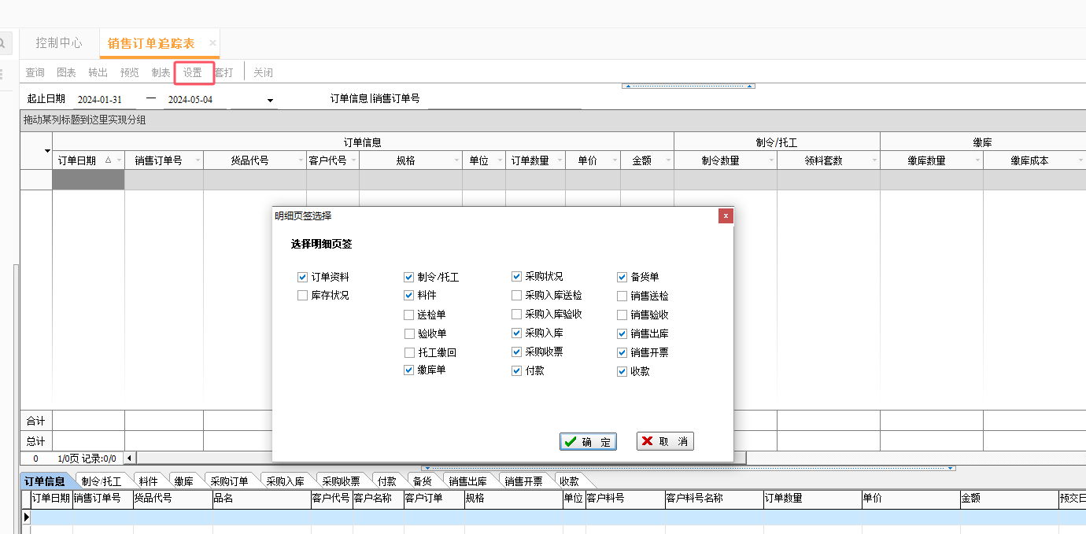Screen dimensions: 1086x534
Task: Click the start date field 2024-01-31
Action: (100, 100)
